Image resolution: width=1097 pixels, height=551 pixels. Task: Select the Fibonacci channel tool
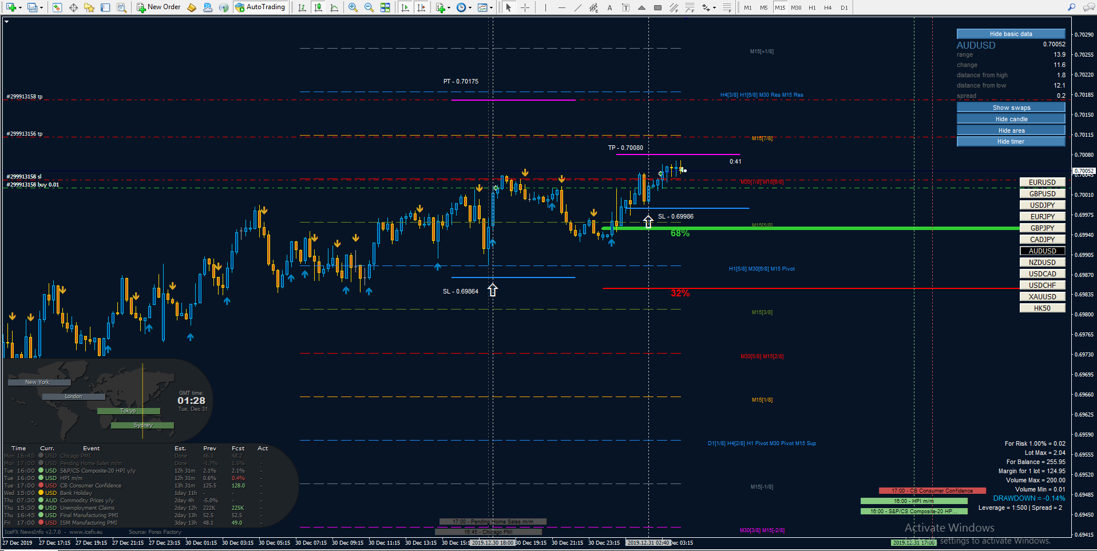674,7
